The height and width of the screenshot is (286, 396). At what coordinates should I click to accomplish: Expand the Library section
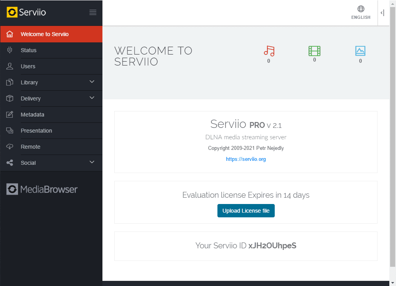[x=92, y=82]
